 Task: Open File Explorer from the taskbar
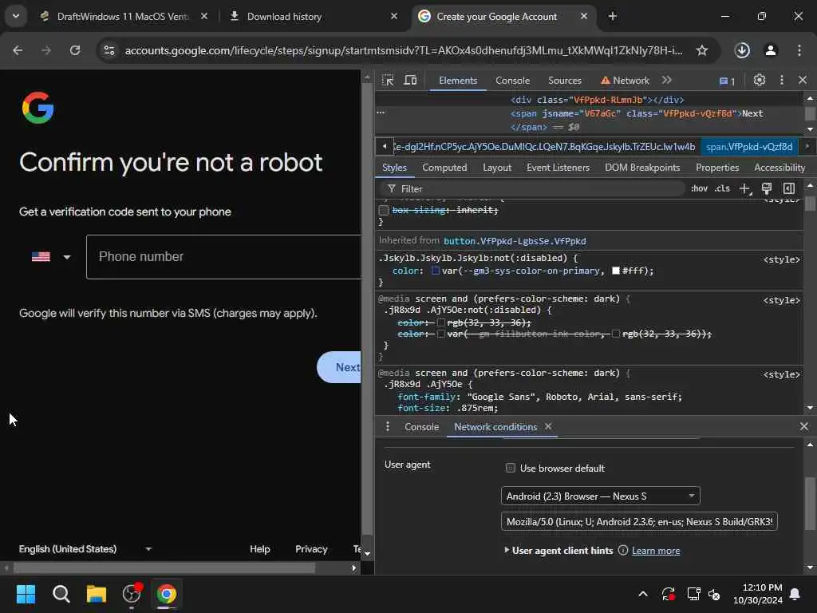point(97,594)
